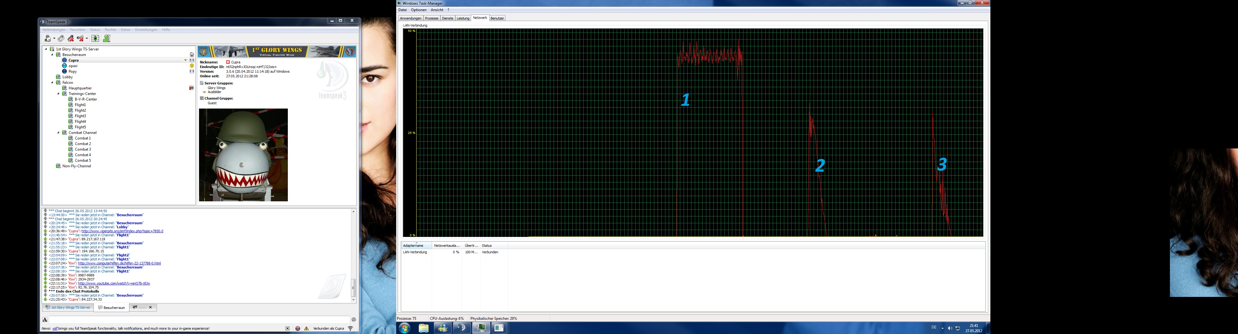Select the B-V-R-Center channel
The height and width of the screenshot is (334, 1238).
pos(86,99)
